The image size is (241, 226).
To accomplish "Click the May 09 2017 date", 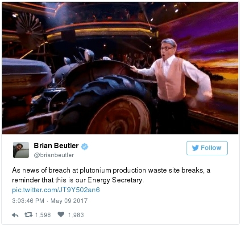I will click(x=69, y=201).
